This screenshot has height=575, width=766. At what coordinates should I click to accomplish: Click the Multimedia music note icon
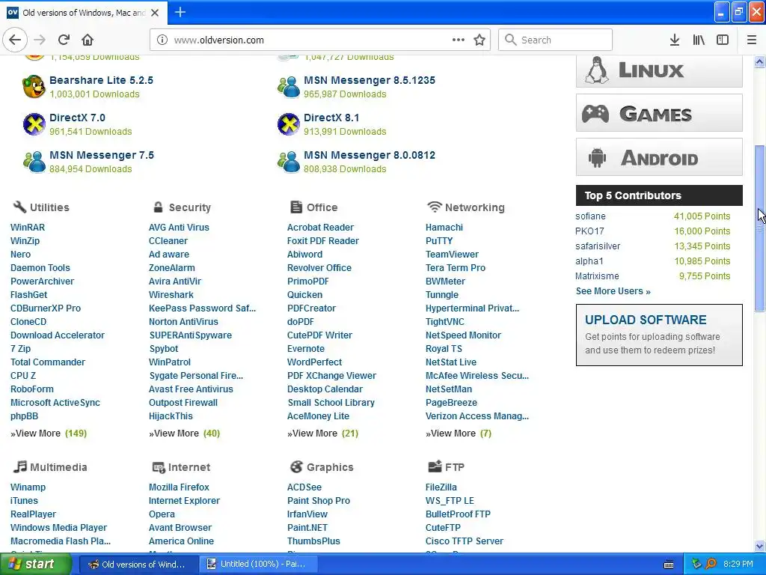pyautogui.click(x=19, y=466)
